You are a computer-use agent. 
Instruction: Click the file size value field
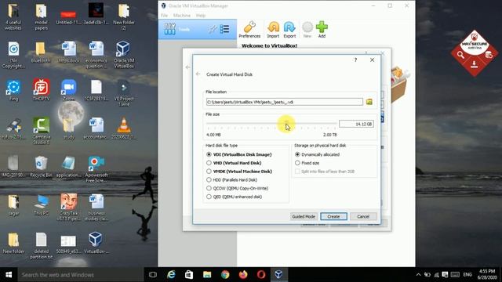[x=356, y=124]
